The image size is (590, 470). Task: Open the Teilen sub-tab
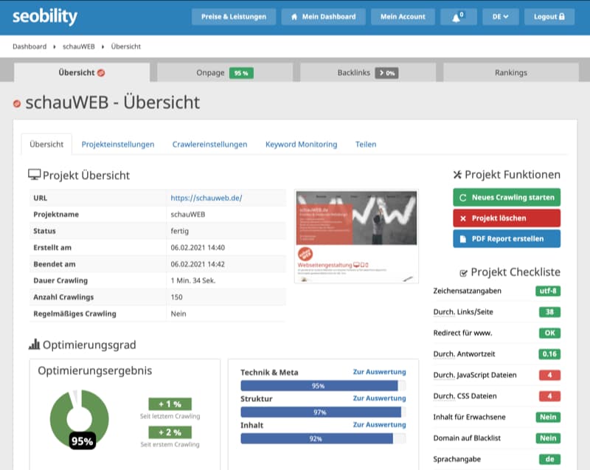(x=366, y=144)
